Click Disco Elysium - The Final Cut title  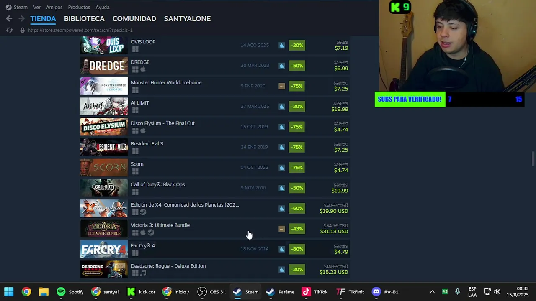click(x=162, y=123)
